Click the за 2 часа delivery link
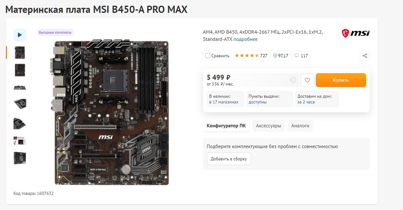 coord(306,102)
